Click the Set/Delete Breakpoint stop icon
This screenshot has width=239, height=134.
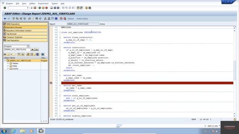pos(61,19)
